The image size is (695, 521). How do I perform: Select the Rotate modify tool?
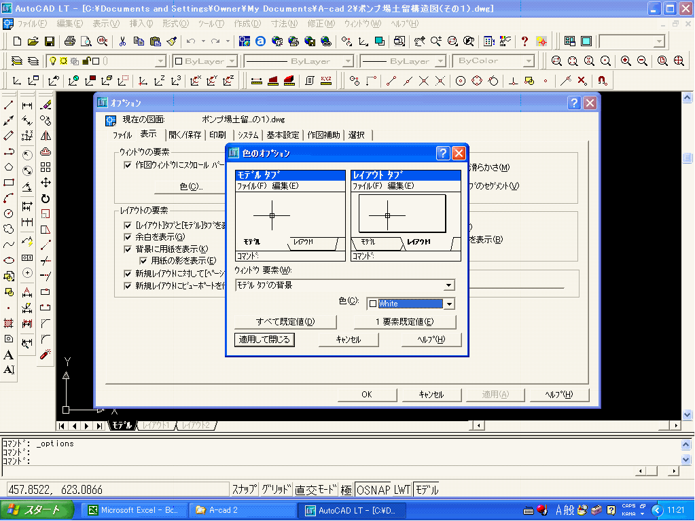coord(46,198)
